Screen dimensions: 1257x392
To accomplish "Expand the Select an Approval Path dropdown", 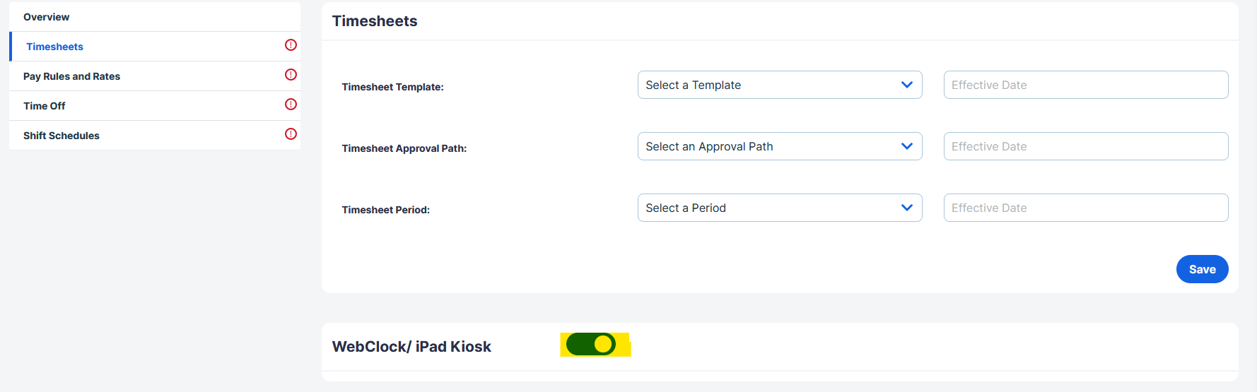I will click(780, 146).
